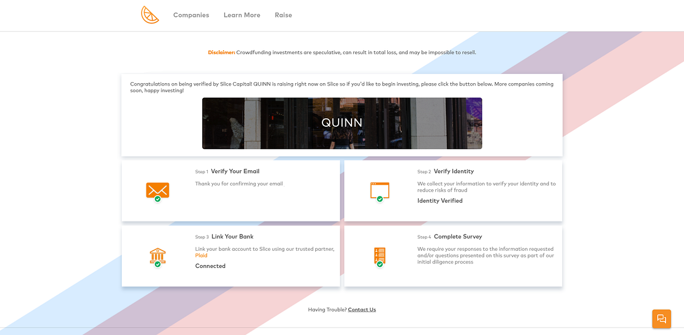Viewport: 684px width, 335px height.
Task: Click 'Thank you for confirming your email' text
Action: click(x=239, y=184)
